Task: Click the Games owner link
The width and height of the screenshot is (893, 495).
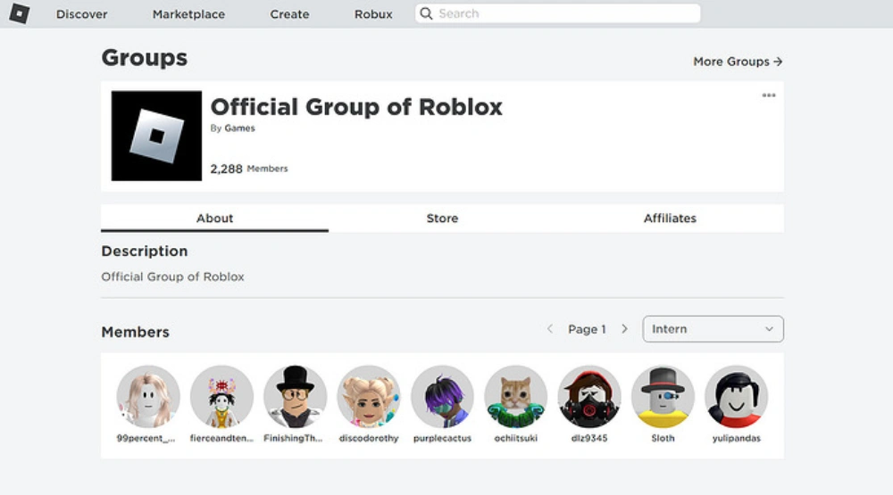Action: 239,128
